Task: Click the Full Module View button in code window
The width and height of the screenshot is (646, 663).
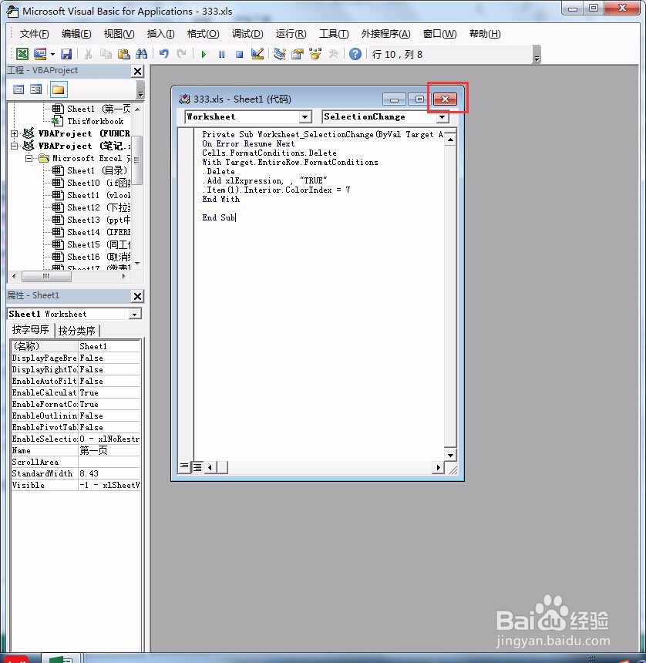Action: pos(197,467)
